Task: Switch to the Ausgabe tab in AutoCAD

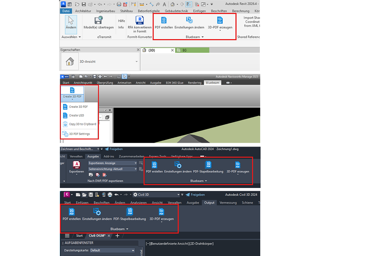Action: click(93, 156)
